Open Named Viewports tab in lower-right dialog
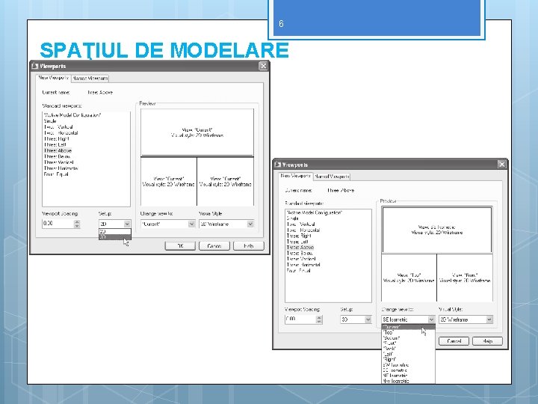 (332, 177)
